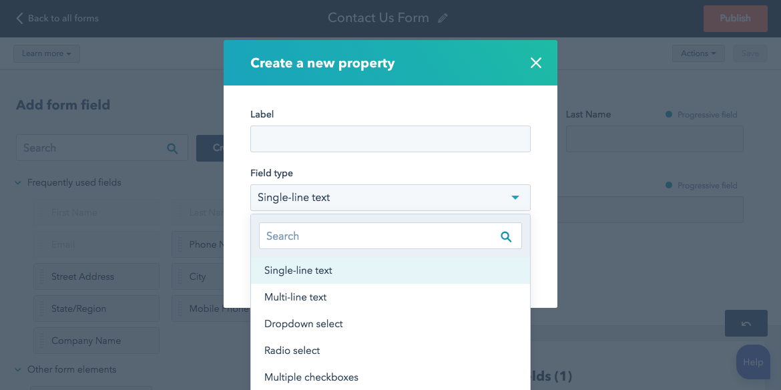This screenshot has height=390, width=781.
Task: Click the drag handle on Street Address field
Action: (x=41, y=276)
